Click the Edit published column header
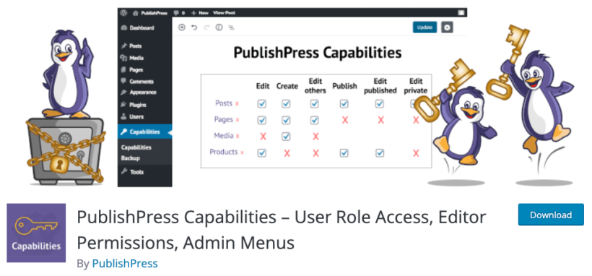Viewport: 592px width, 276px height. (380, 86)
